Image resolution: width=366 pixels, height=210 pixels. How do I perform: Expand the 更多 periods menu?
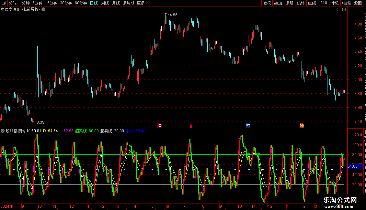point(143,3)
